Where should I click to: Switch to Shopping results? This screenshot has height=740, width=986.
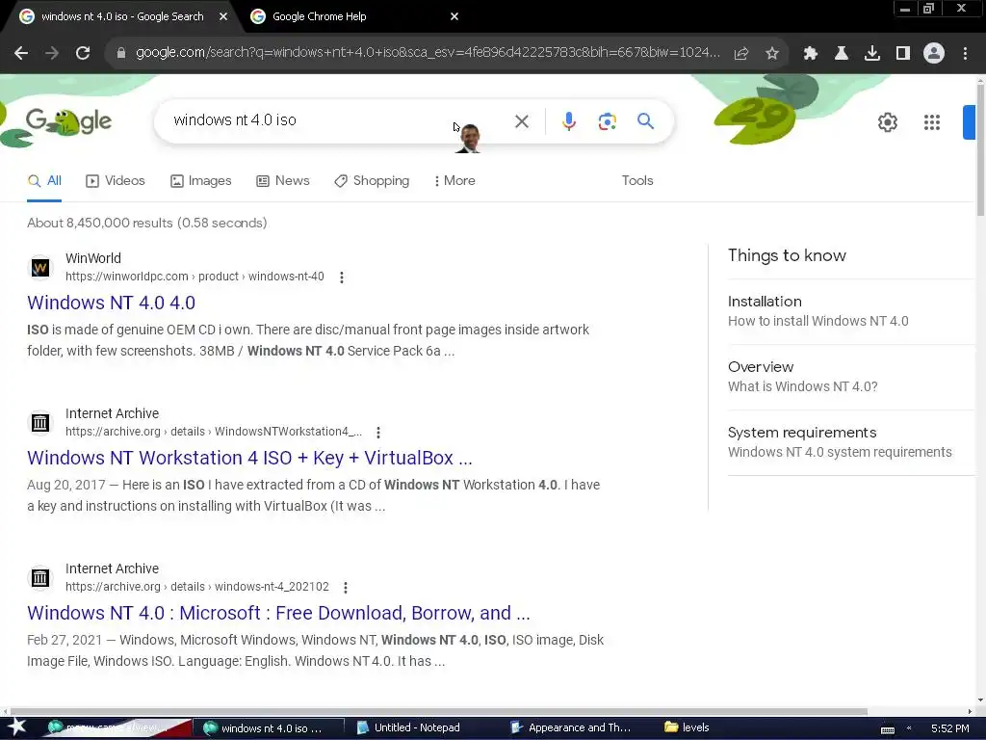pos(372,180)
